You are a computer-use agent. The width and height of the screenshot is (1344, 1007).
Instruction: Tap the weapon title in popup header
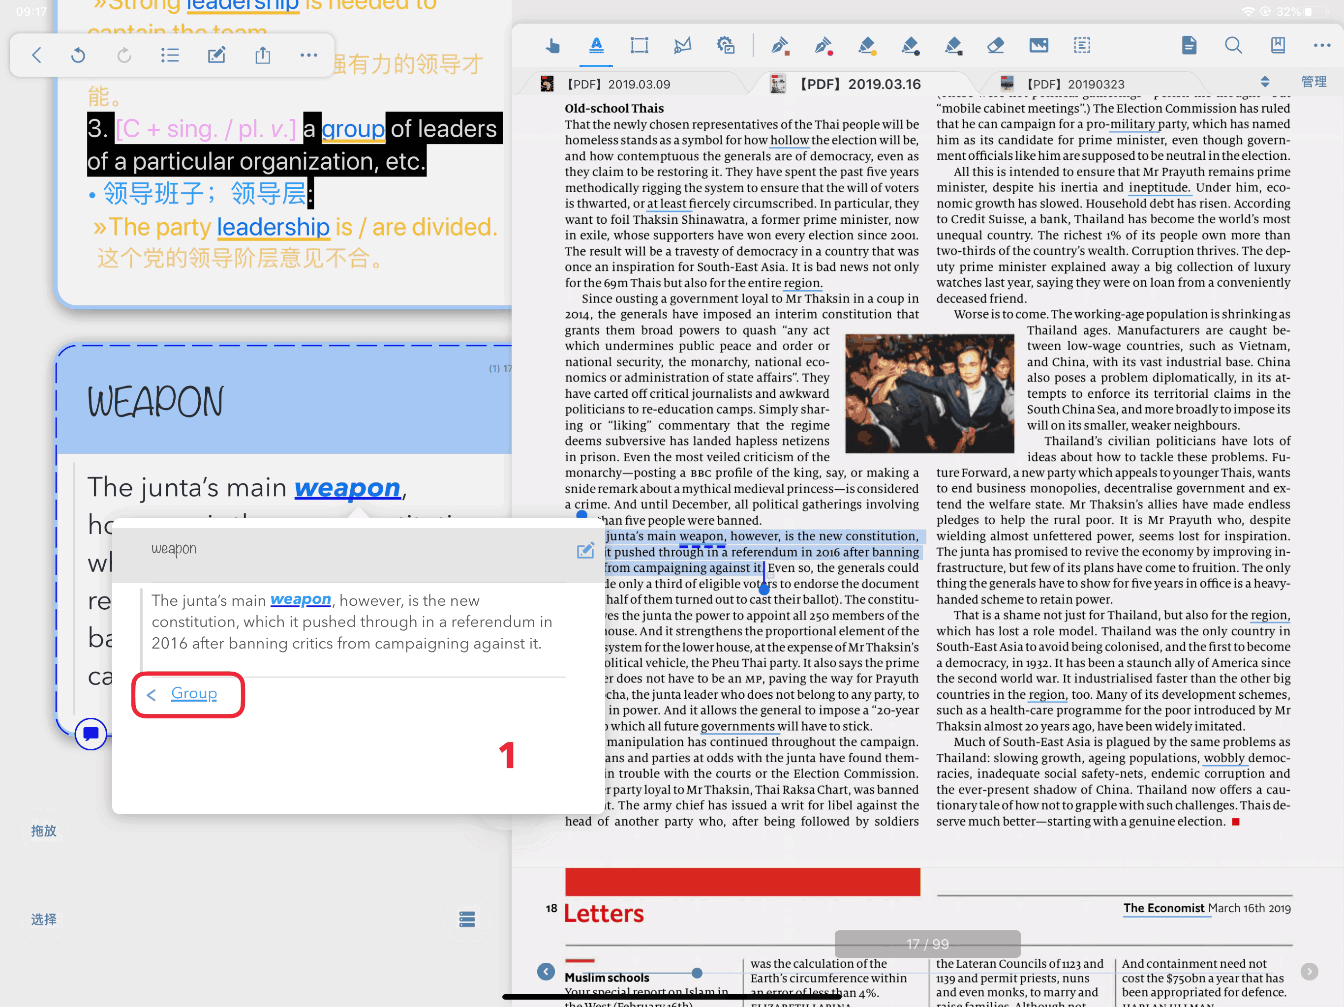tap(174, 548)
